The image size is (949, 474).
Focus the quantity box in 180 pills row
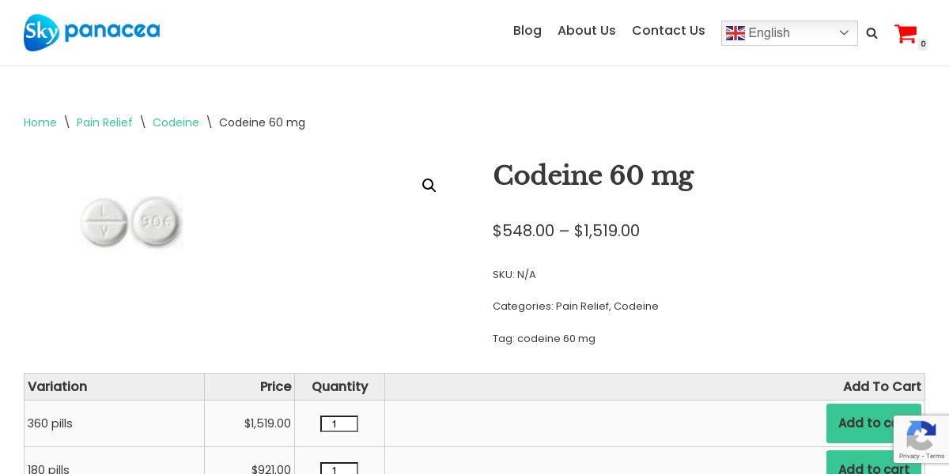point(339,468)
